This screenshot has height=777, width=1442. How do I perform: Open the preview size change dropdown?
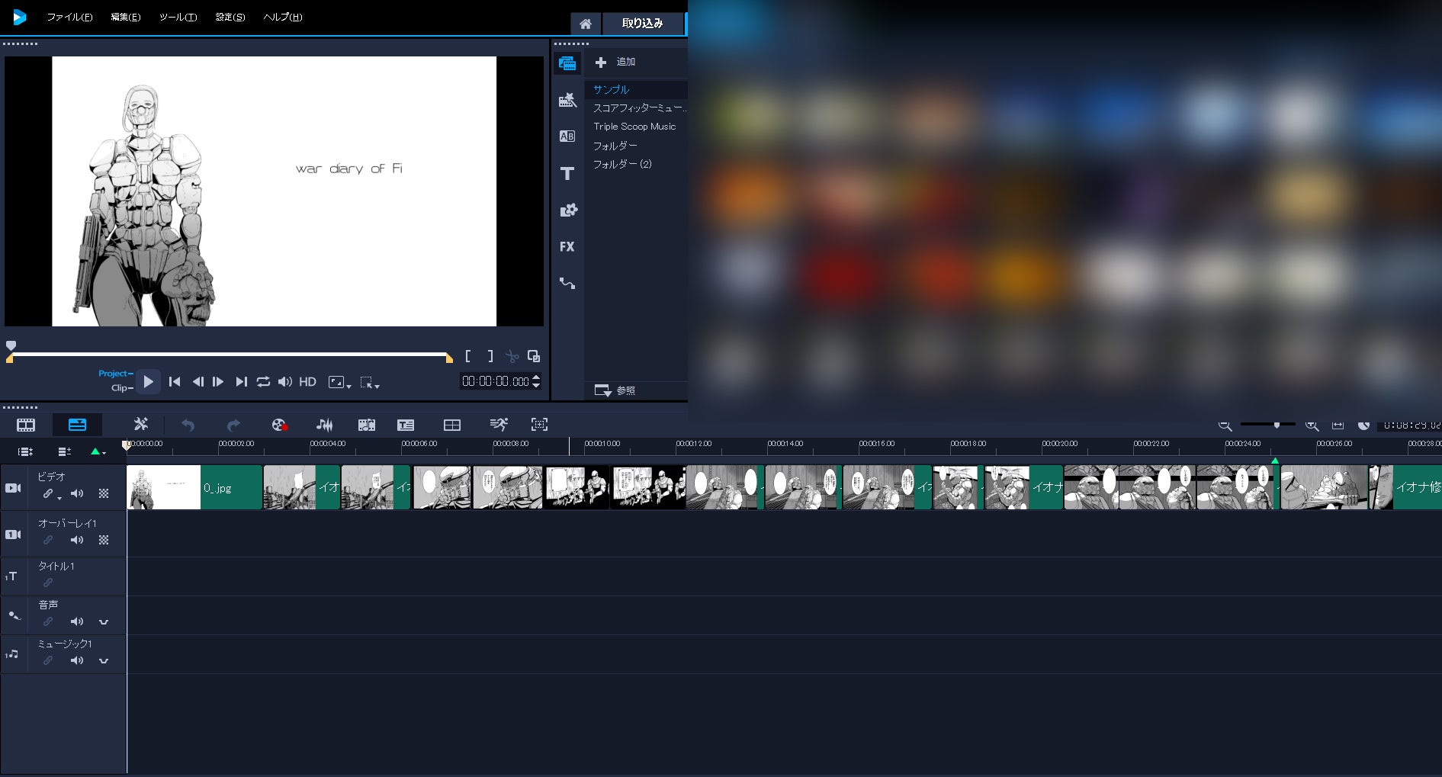[x=339, y=383]
